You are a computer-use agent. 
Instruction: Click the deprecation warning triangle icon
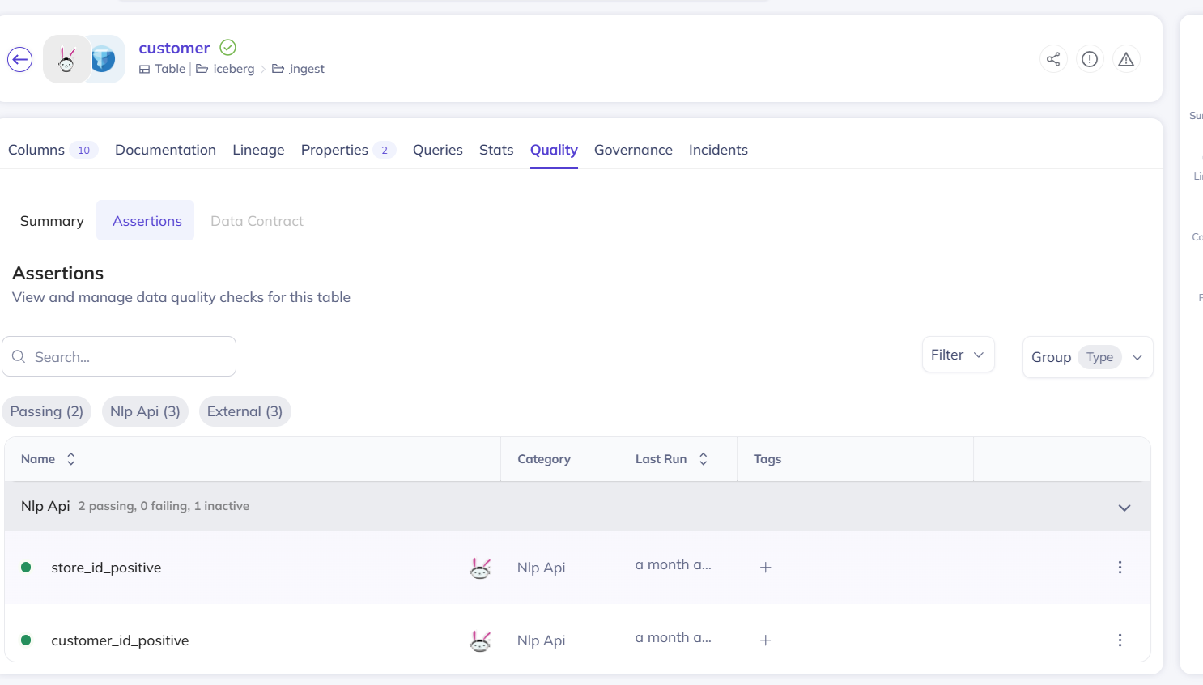1126,58
